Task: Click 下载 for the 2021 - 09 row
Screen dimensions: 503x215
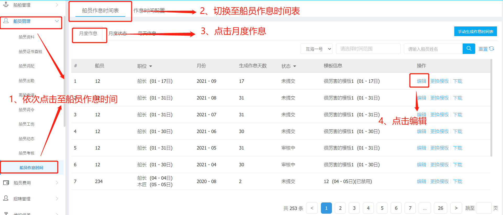Action: 458,81
